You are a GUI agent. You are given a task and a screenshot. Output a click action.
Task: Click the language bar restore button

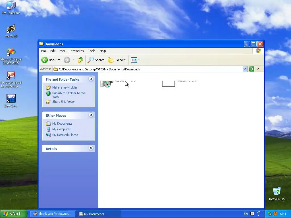pos(259,212)
